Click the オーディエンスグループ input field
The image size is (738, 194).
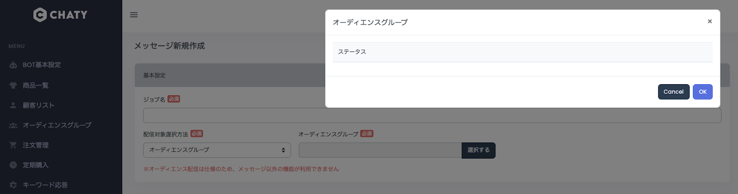click(x=380, y=150)
